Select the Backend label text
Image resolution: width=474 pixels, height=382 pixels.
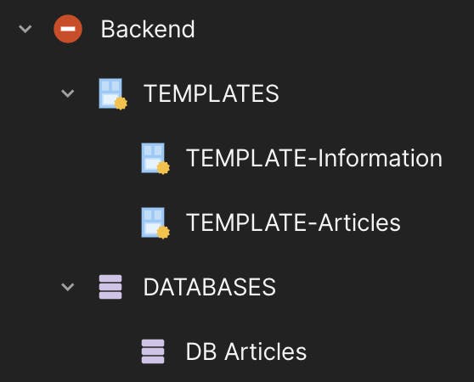click(x=148, y=29)
